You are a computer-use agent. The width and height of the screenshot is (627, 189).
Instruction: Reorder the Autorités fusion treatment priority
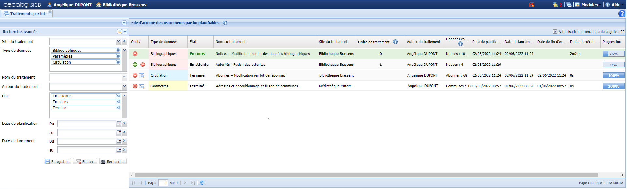pyautogui.click(x=135, y=65)
